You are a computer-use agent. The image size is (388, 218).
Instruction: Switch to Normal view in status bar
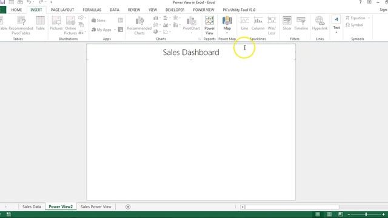pyautogui.click(x=318, y=214)
